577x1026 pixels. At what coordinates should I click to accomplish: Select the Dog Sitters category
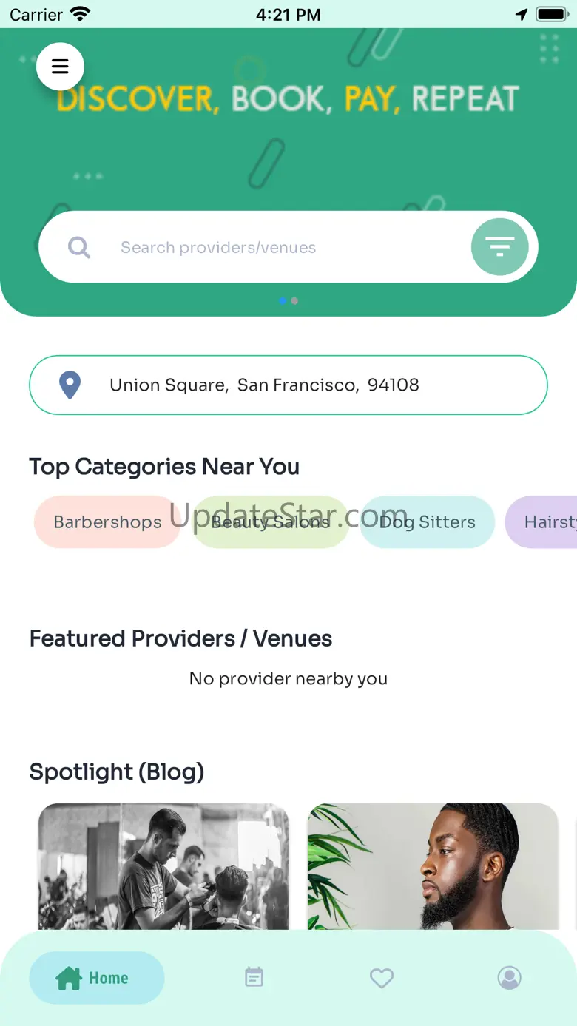tap(427, 522)
